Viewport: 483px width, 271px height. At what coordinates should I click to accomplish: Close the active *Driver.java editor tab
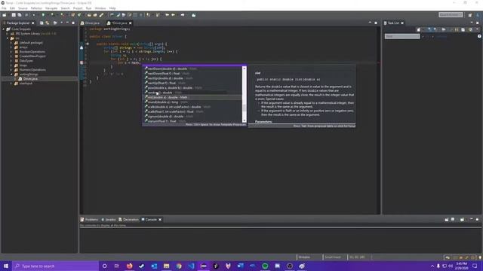coord(131,23)
